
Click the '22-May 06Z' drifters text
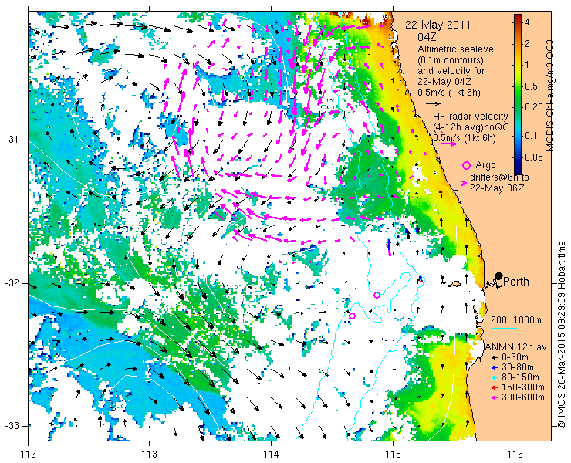tap(497, 188)
